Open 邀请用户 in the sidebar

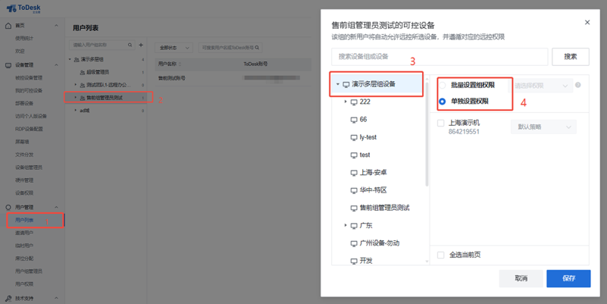pyautogui.click(x=24, y=233)
